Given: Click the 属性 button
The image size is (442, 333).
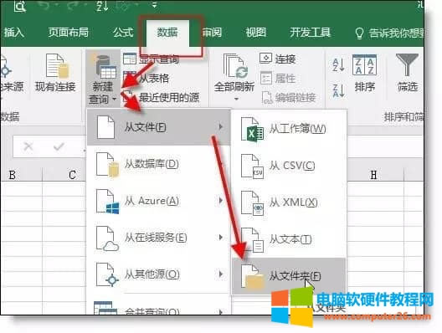Looking at the screenshot, I should click(278, 78).
